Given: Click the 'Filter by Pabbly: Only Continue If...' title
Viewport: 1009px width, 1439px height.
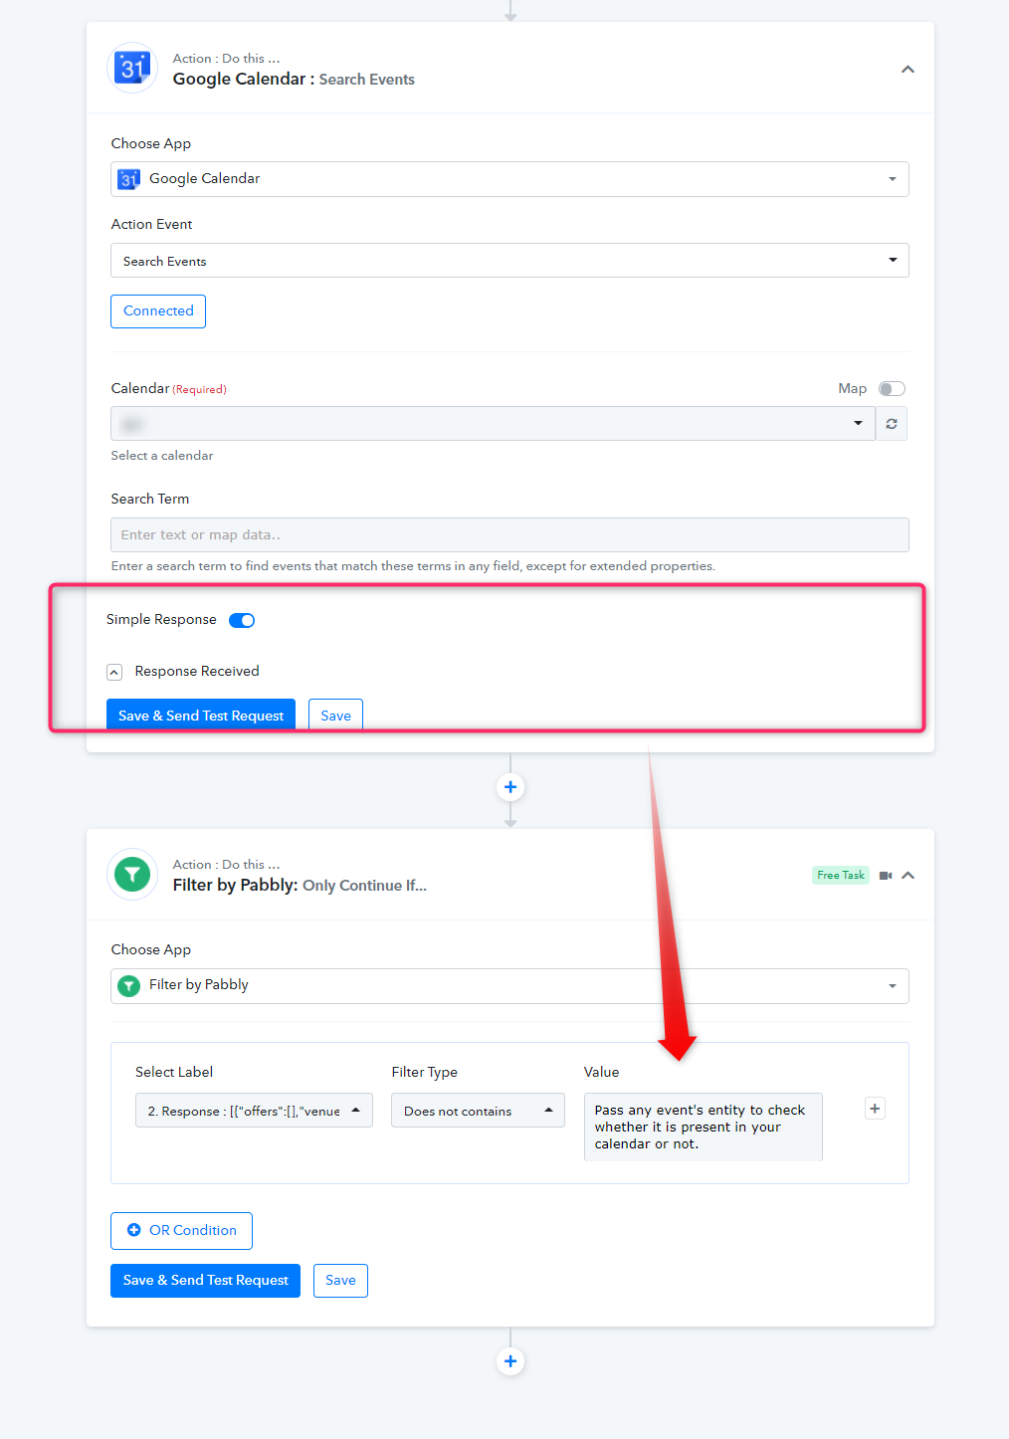Looking at the screenshot, I should tap(300, 886).
